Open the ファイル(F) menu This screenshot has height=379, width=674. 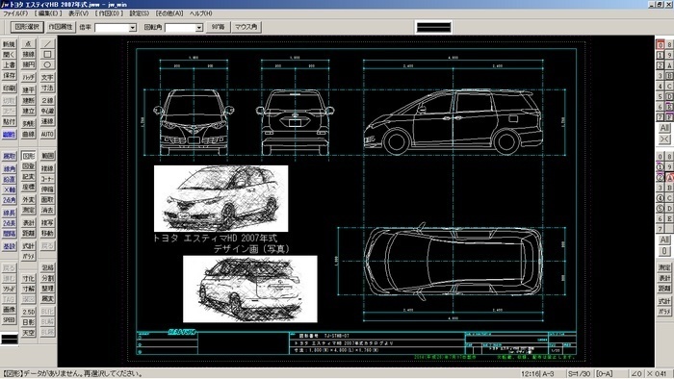(15, 13)
